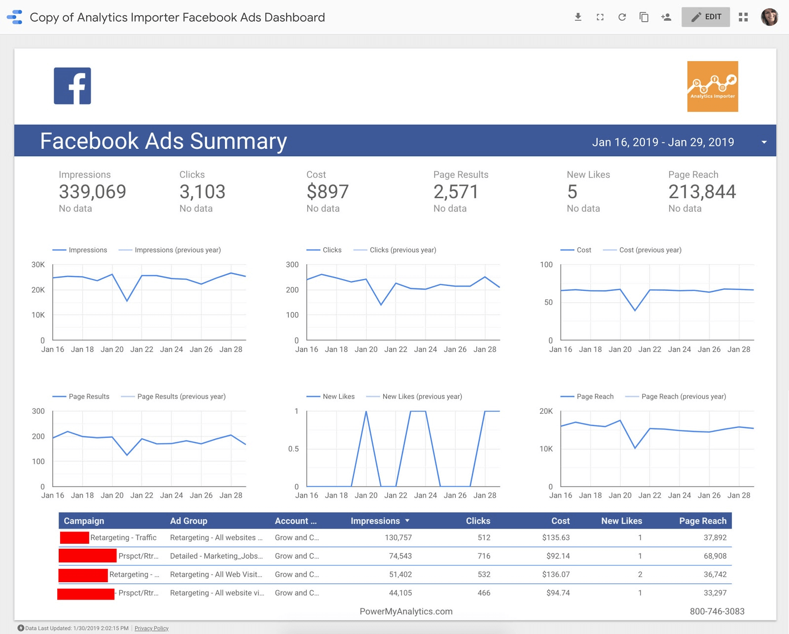
Task: Click the make a copy icon
Action: click(x=644, y=17)
